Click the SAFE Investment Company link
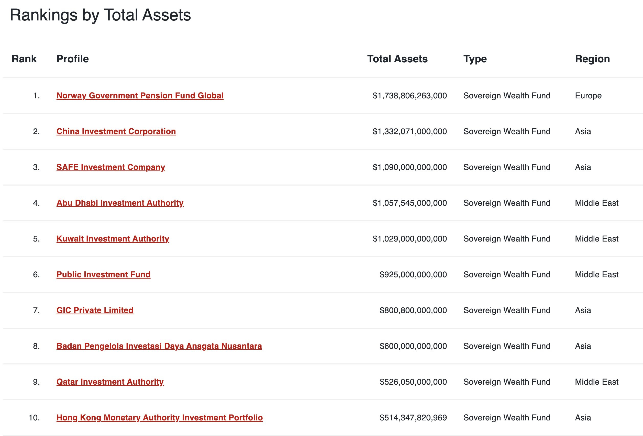Screen dimensions: 643x436 pos(111,167)
